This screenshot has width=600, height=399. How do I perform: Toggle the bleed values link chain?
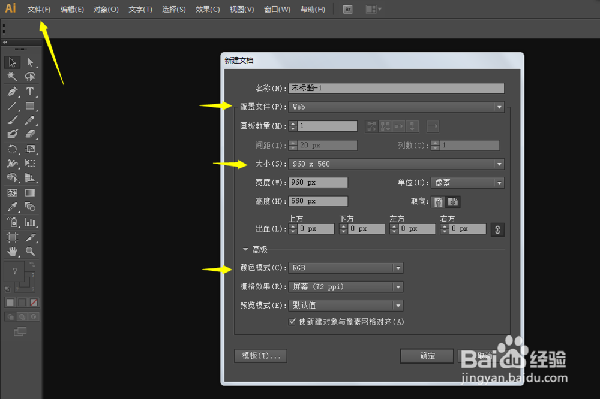click(x=497, y=229)
